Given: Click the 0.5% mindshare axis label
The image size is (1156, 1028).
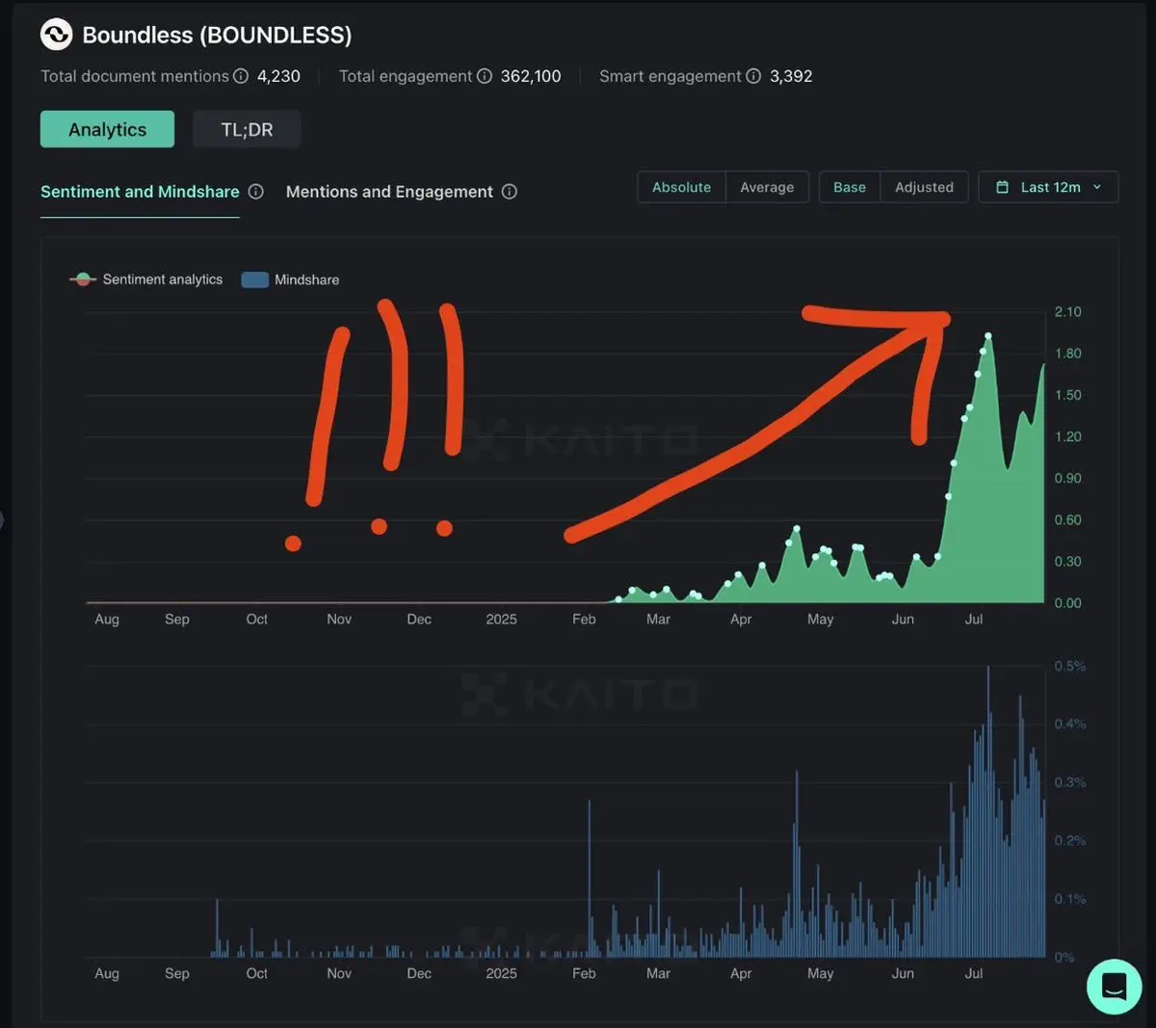Looking at the screenshot, I should point(1069,666).
